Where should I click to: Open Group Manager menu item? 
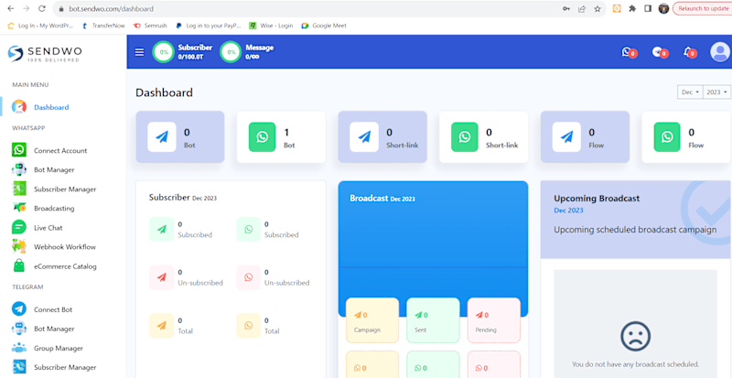coord(59,348)
